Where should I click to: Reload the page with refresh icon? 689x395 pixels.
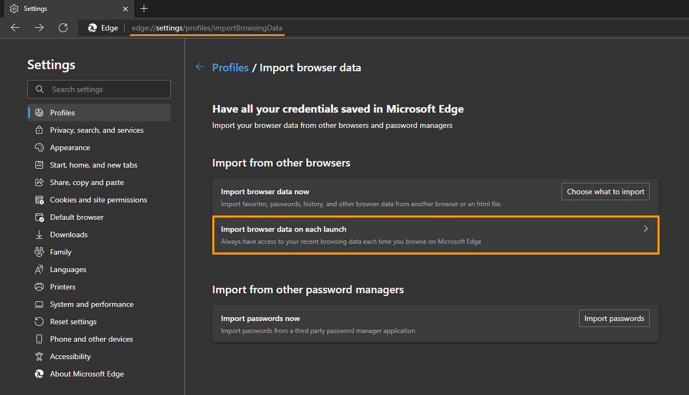63,28
